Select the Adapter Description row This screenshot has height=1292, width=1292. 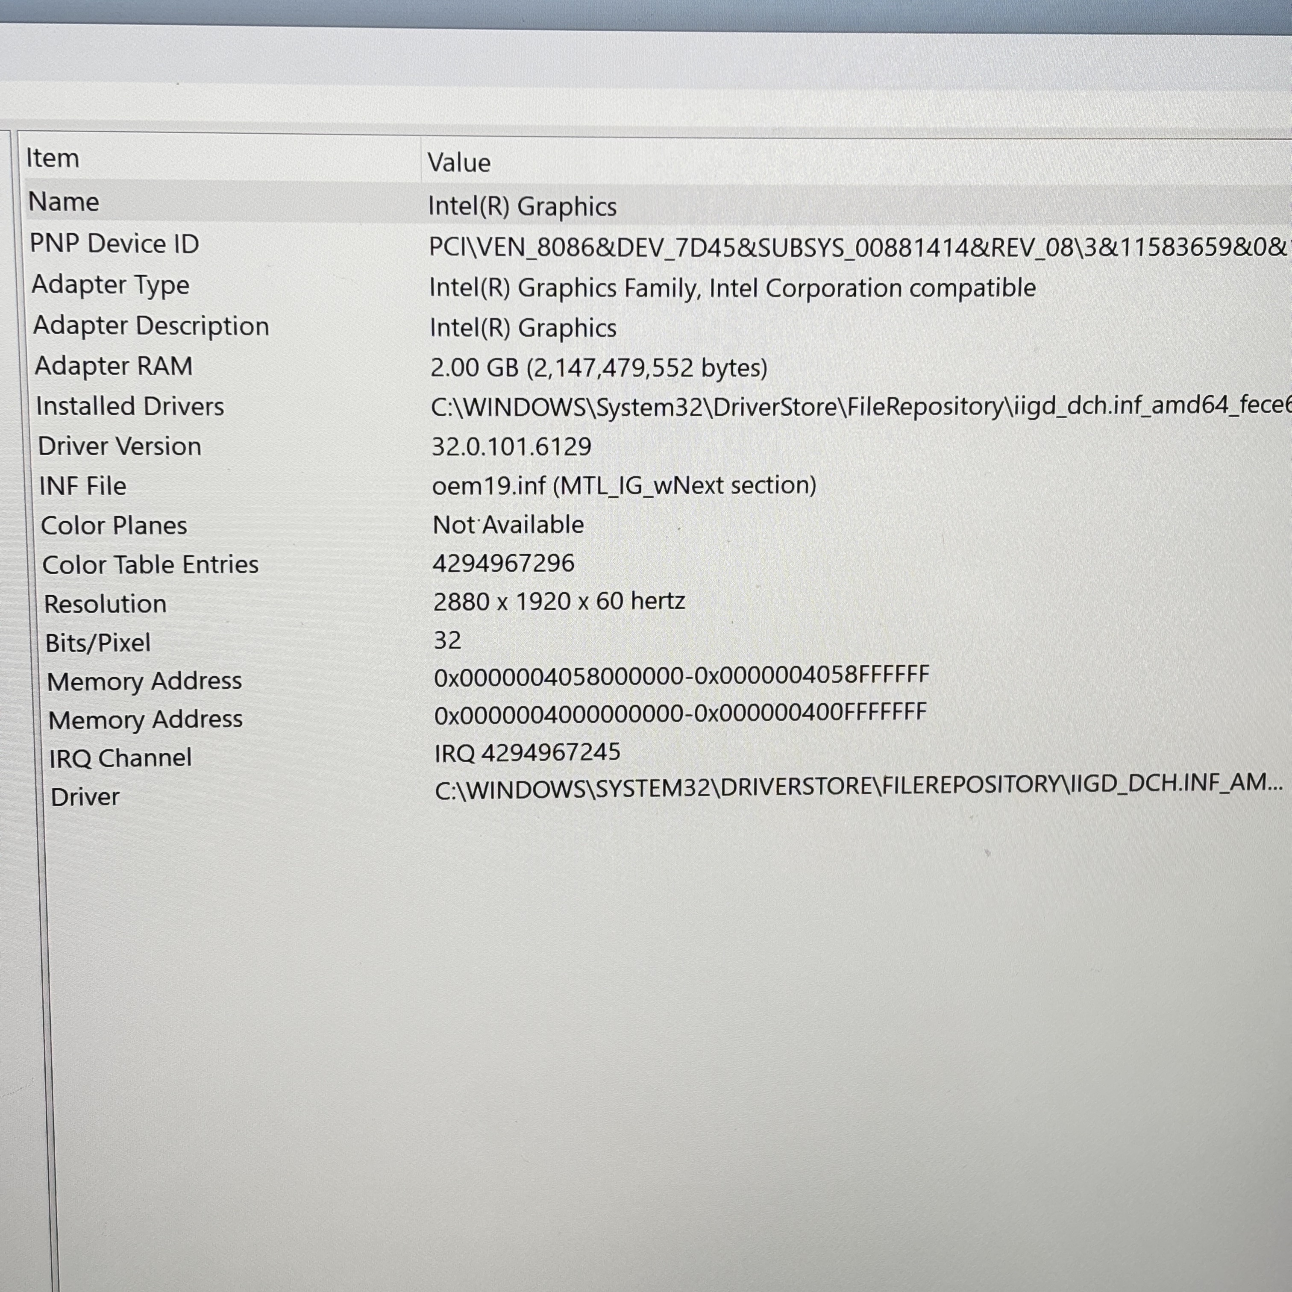(151, 326)
